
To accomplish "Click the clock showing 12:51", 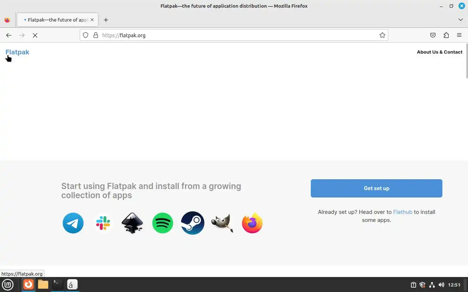I will [454, 285].
